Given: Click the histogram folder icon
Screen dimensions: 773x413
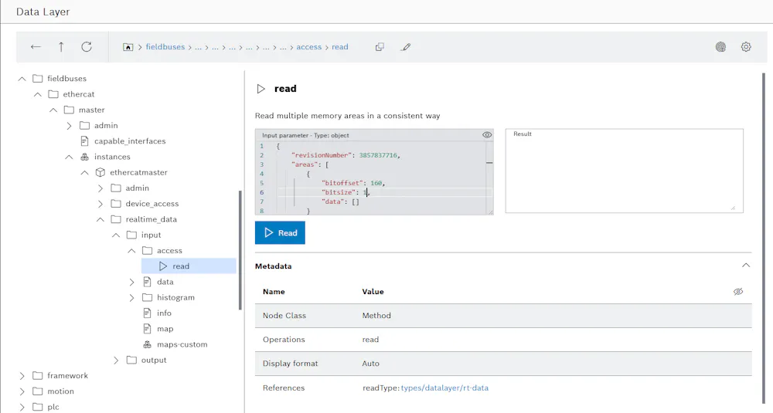Looking at the screenshot, I should click(148, 297).
